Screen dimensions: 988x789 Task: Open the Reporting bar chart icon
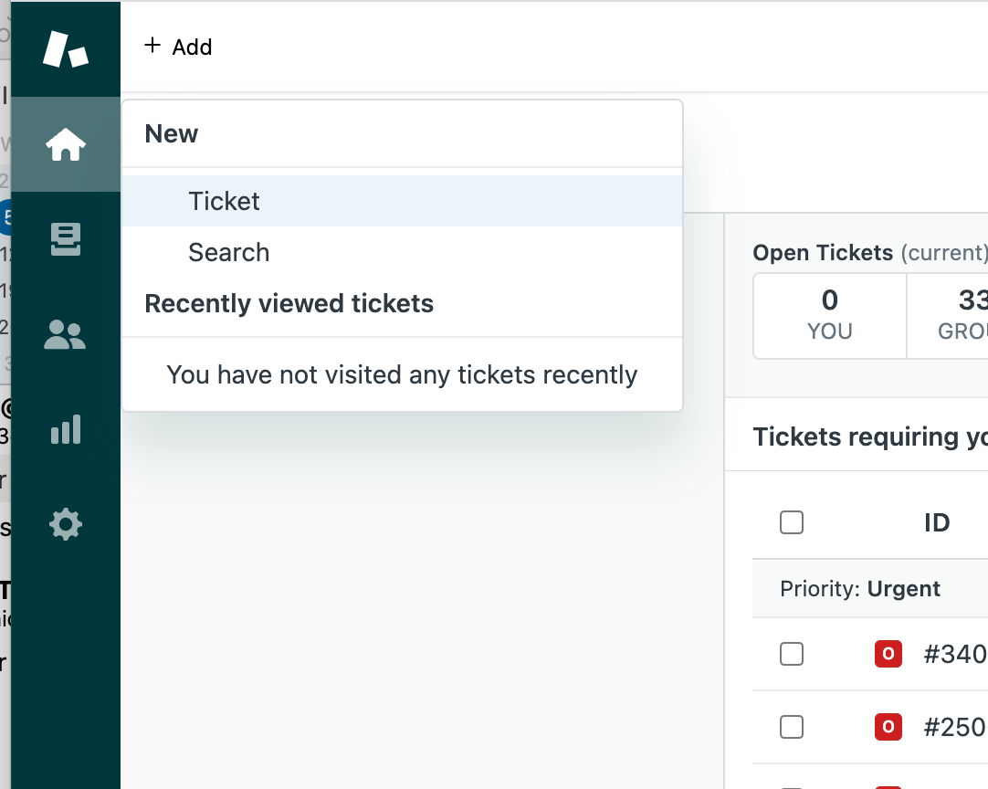(x=66, y=429)
